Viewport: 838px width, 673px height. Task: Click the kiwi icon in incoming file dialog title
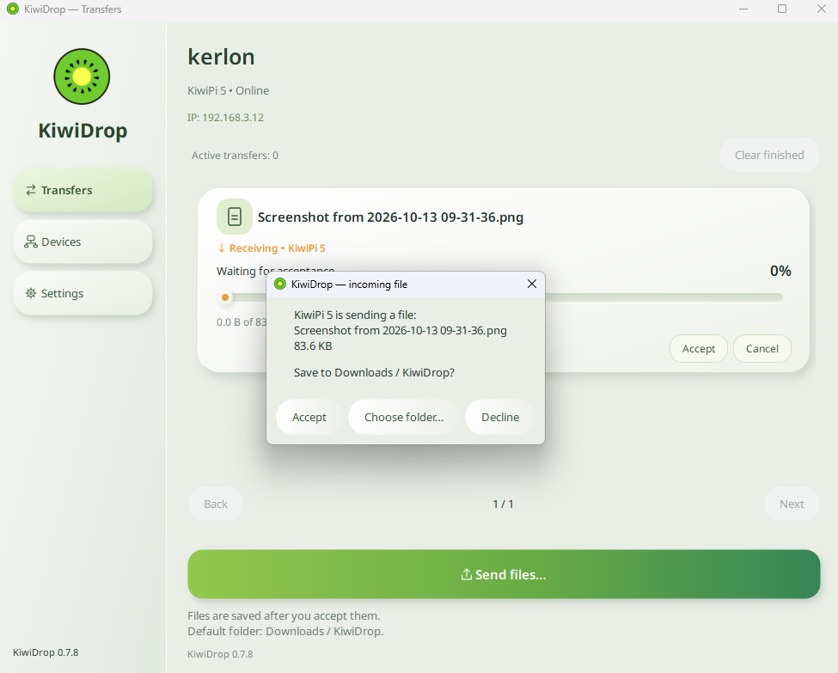coord(280,284)
